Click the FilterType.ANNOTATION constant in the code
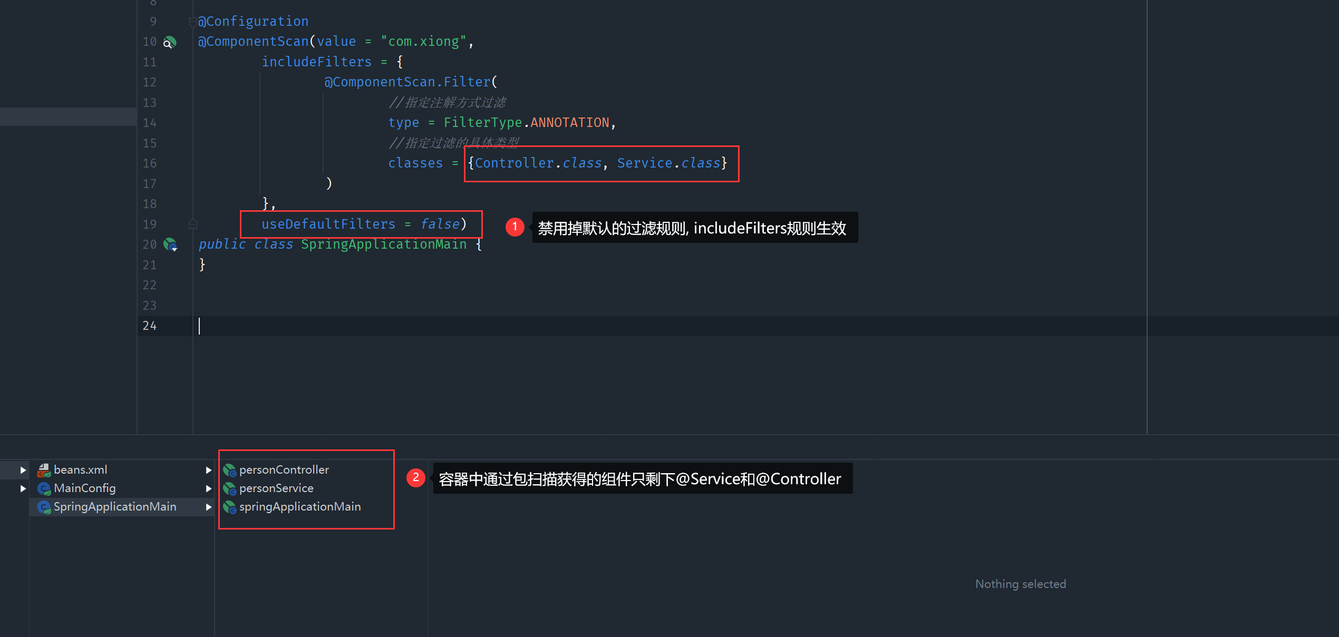Screen dimensions: 1339x637 [x=569, y=123]
